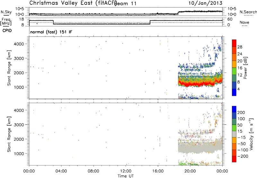The width and height of the screenshot is (257, 178).
Task: Click the 'N.Search' legend label
Action: click(x=248, y=12)
